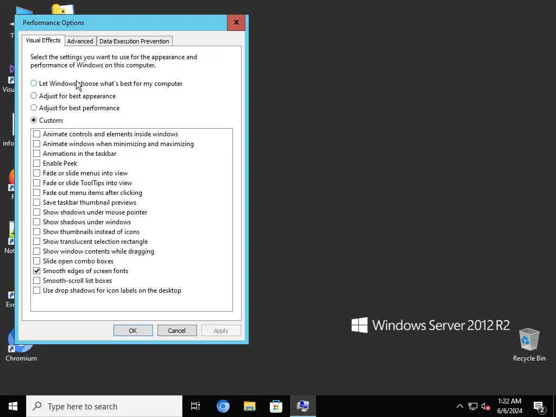Click the muted volume tray icon
The height and width of the screenshot is (417, 556).
pyautogui.click(x=485, y=406)
